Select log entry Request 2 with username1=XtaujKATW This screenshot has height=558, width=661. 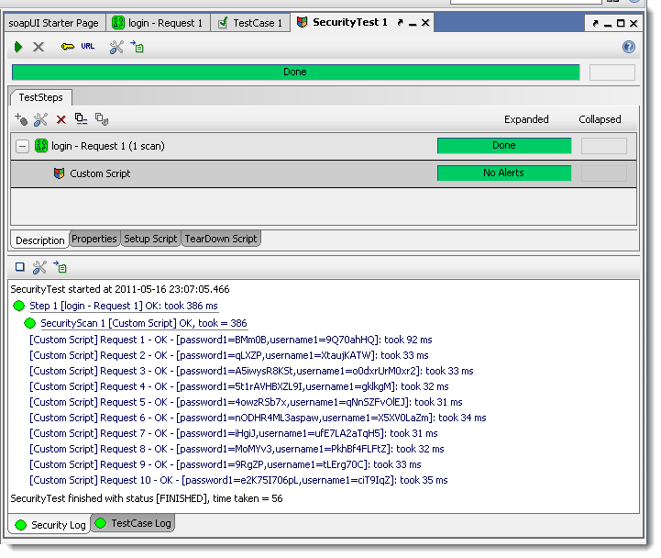pos(229,355)
